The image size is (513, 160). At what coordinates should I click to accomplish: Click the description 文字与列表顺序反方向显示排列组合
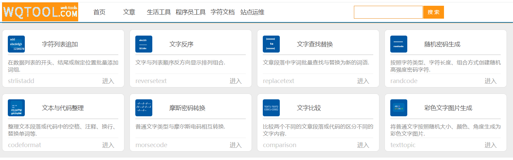pyautogui.click(x=180, y=63)
